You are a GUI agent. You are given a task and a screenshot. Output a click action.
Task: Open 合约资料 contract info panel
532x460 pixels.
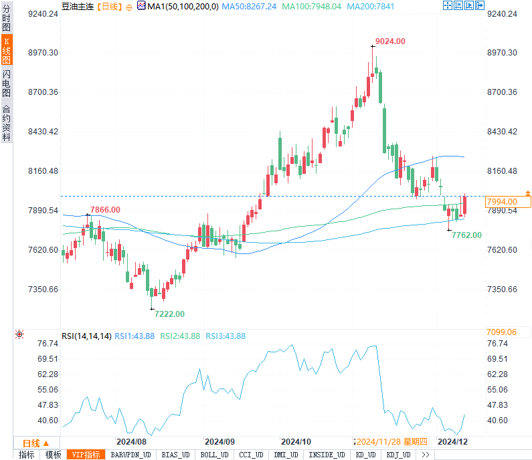(7, 123)
